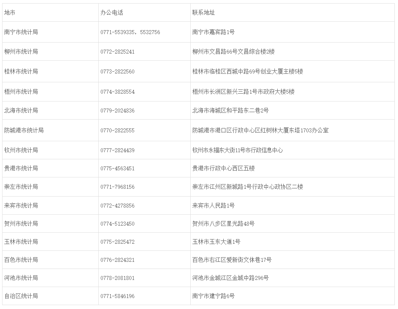This screenshot has height=309, width=398.
Task: Click the 联系地址 column header cell
Action: (293, 12)
